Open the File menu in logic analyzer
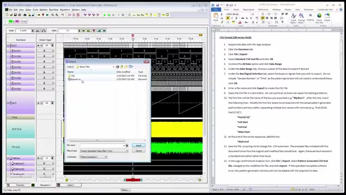 10,10
